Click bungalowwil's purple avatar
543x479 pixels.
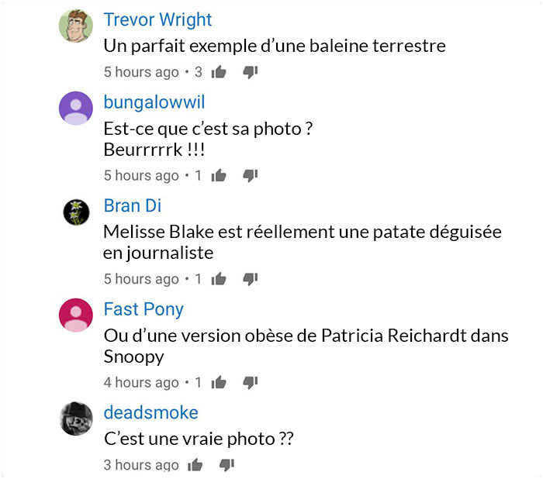pos(76,109)
